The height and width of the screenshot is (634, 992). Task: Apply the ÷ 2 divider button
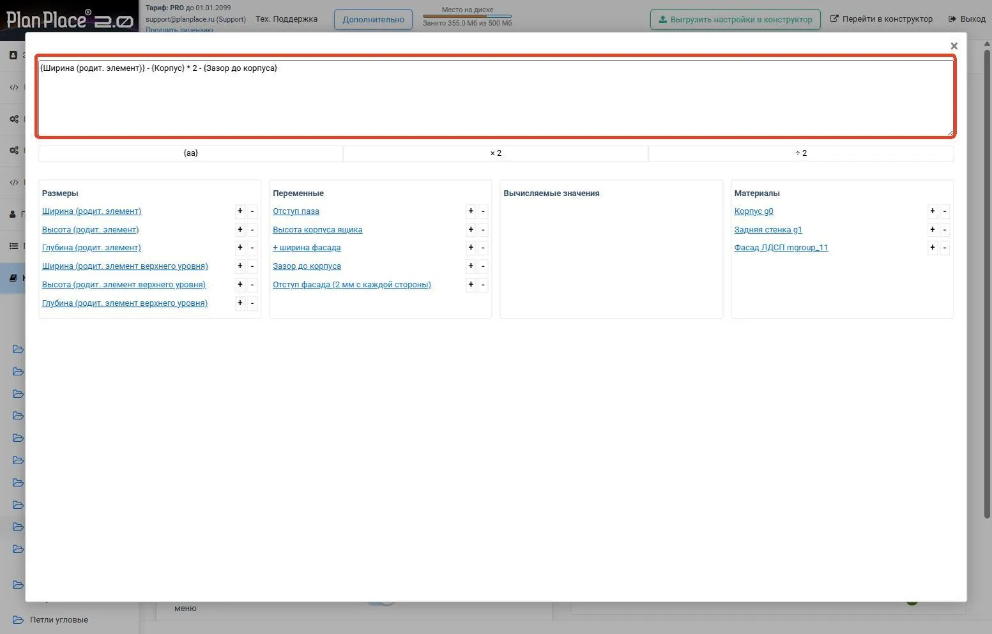[x=801, y=153]
